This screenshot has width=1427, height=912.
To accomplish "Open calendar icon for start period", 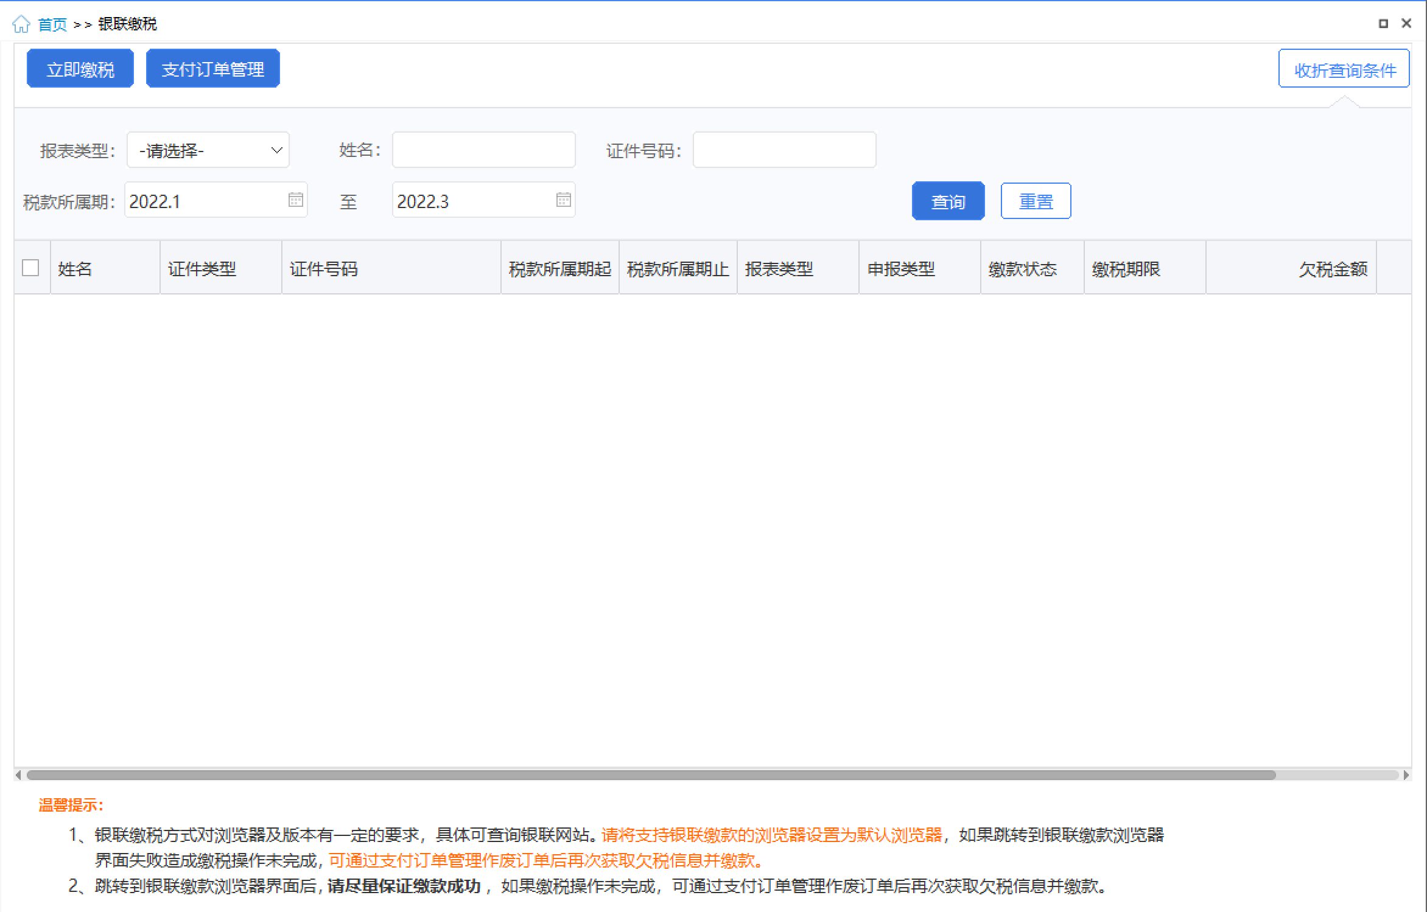I will (x=296, y=200).
